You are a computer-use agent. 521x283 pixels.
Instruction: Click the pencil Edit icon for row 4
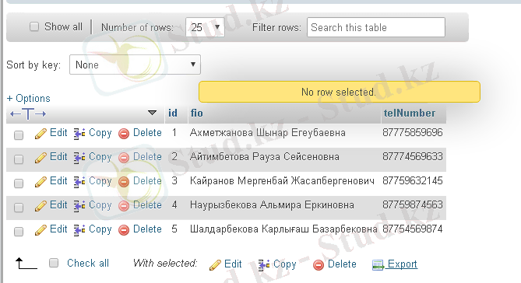(x=40, y=206)
